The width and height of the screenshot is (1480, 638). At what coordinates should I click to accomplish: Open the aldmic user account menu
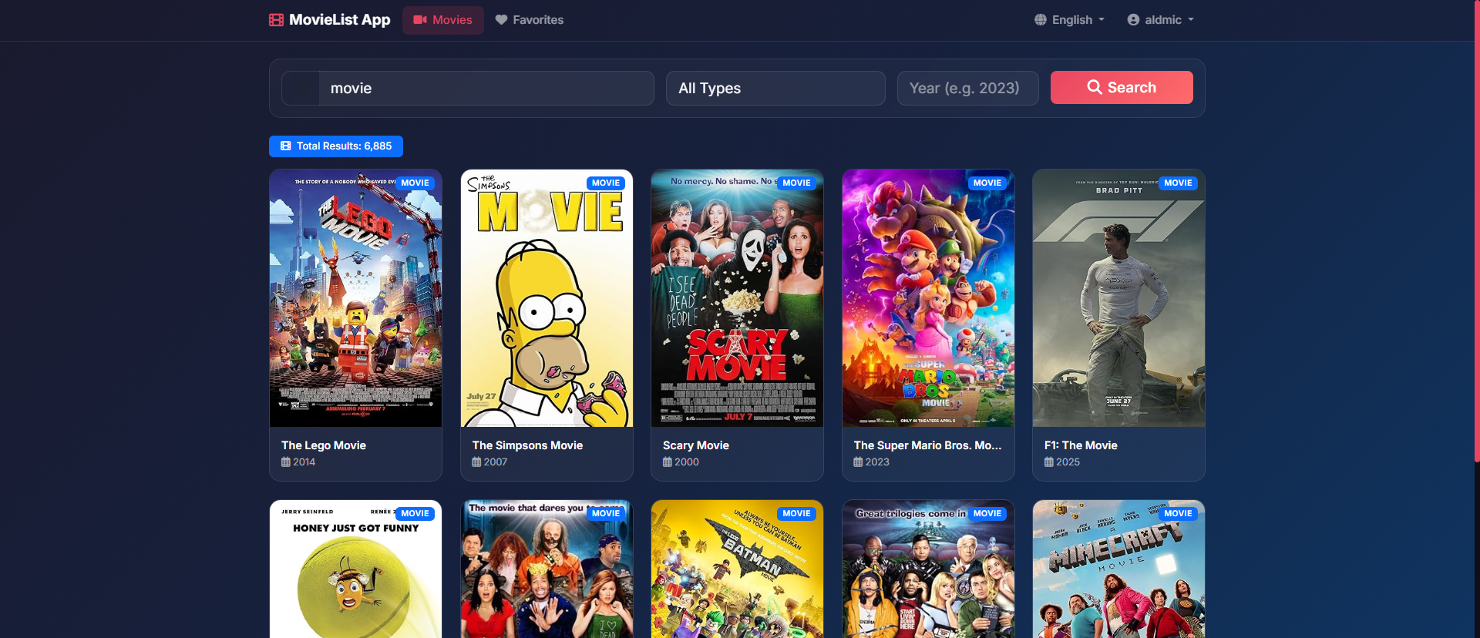tap(1160, 20)
